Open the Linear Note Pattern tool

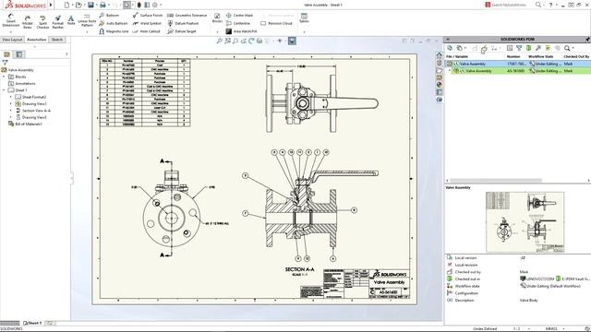pyautogui.click(x=87, y=20)
